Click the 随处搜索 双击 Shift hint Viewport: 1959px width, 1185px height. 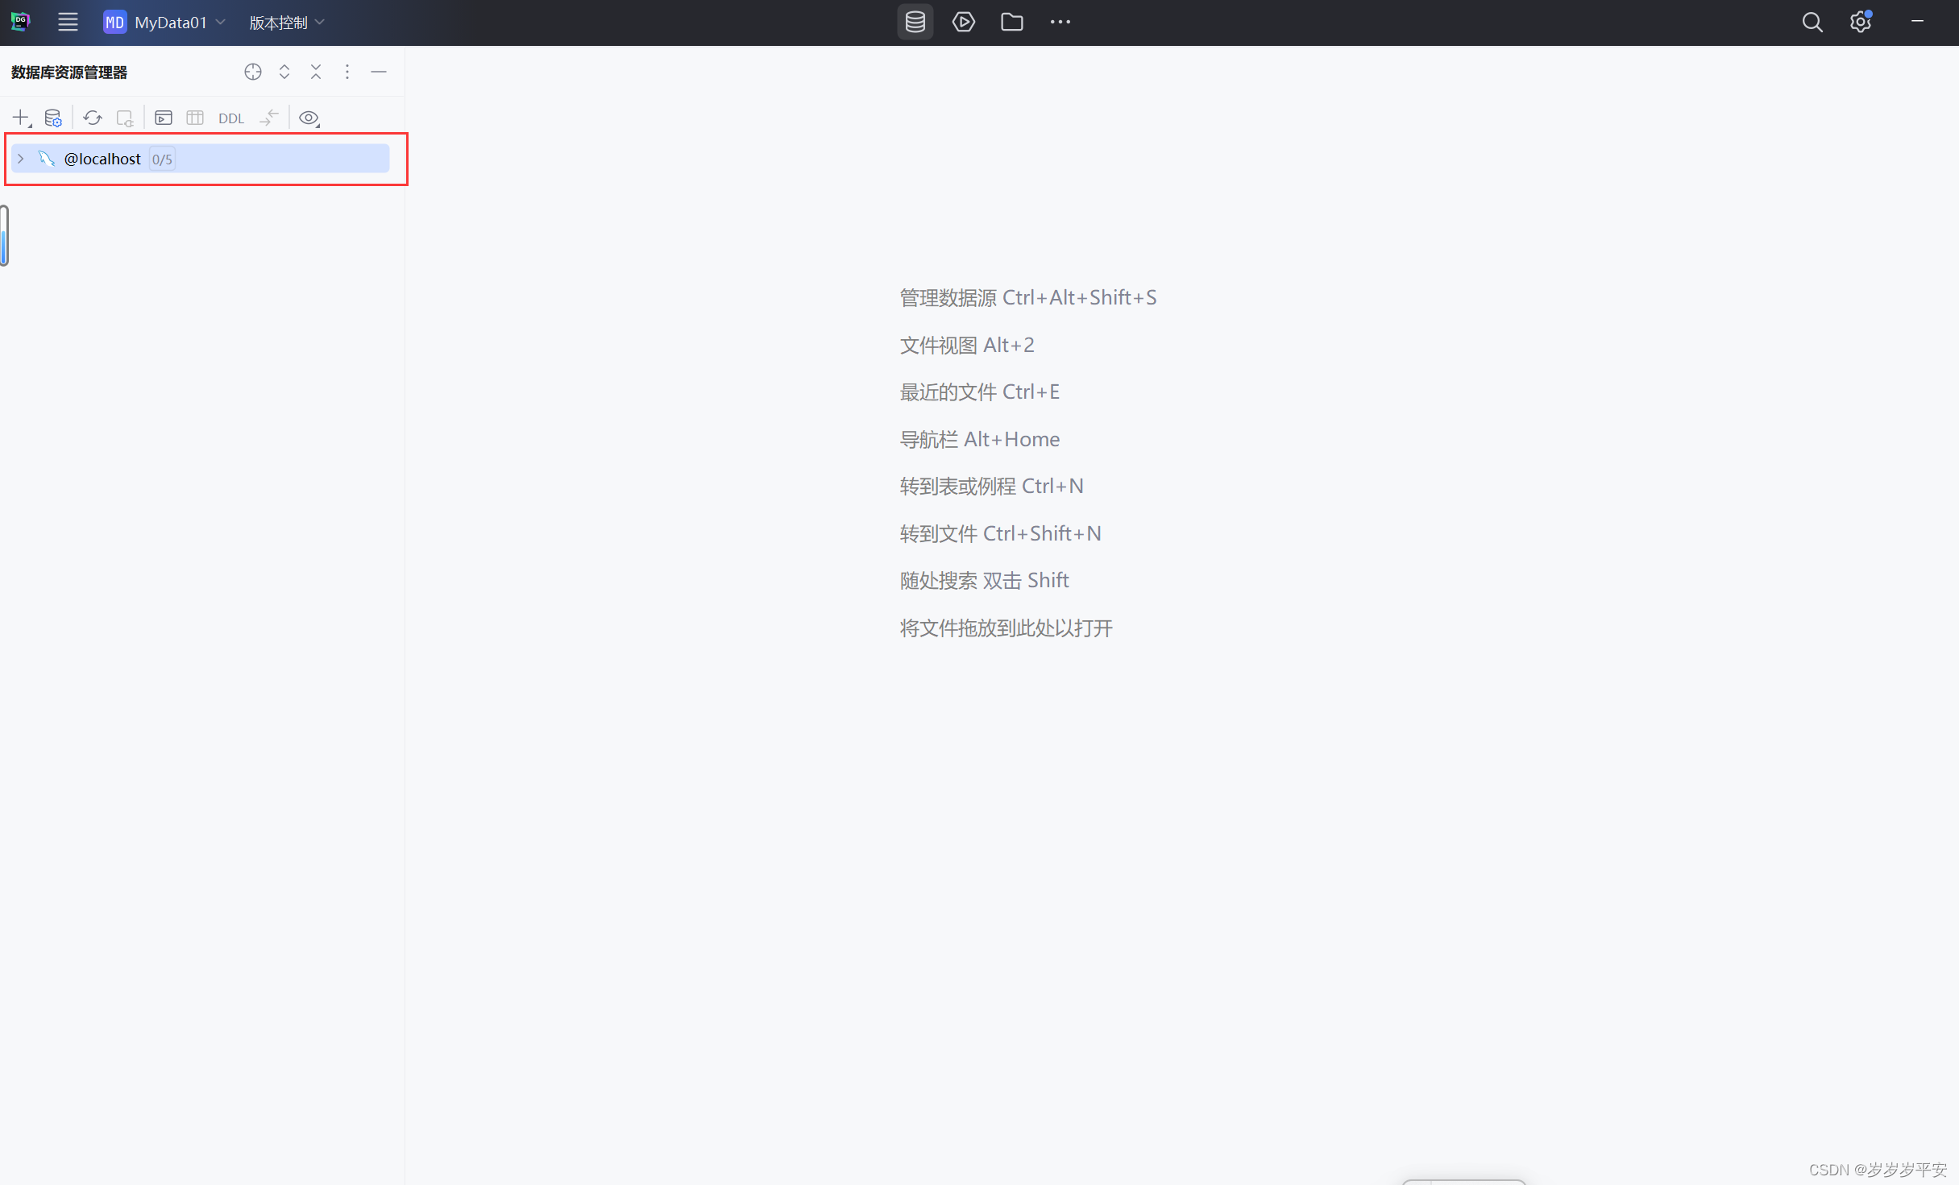click(x=985, y=580)
